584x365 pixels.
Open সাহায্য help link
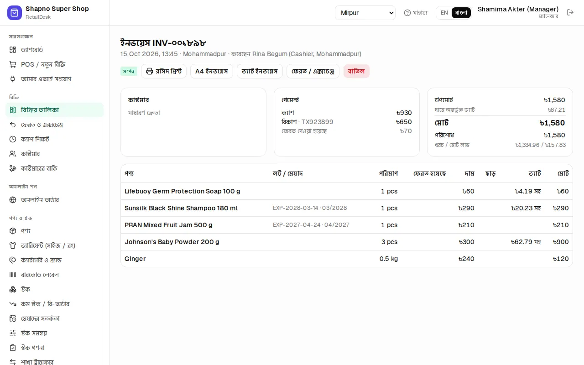[416, 13]
